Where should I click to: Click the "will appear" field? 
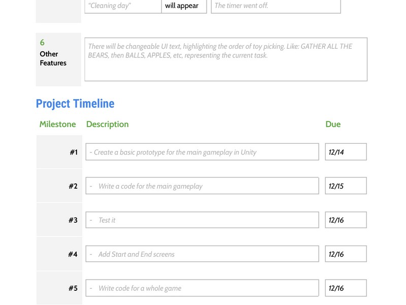184,6
